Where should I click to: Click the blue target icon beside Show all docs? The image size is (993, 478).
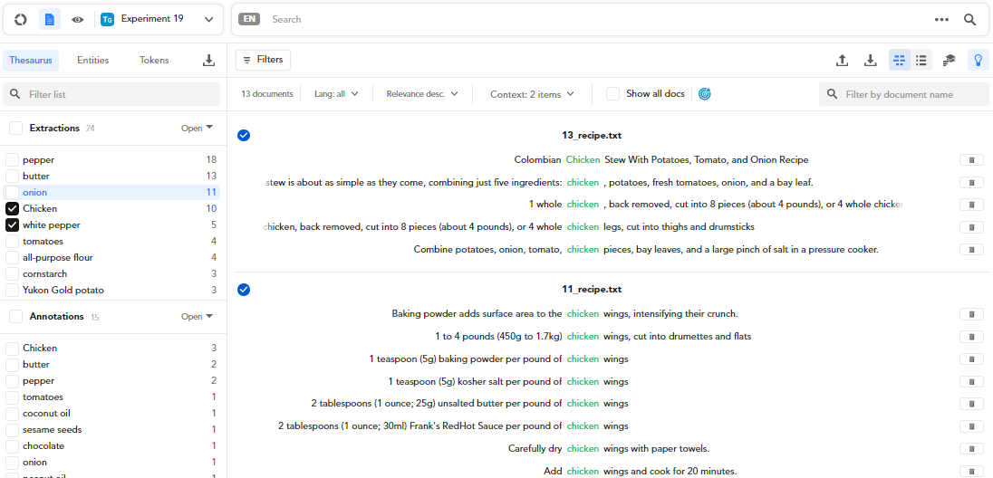tap(705, 94)
